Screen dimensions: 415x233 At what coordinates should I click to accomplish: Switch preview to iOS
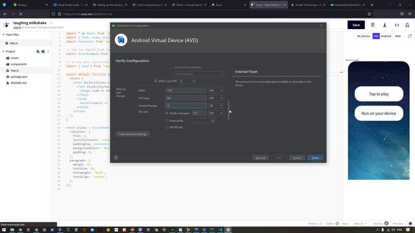(376, 36)
